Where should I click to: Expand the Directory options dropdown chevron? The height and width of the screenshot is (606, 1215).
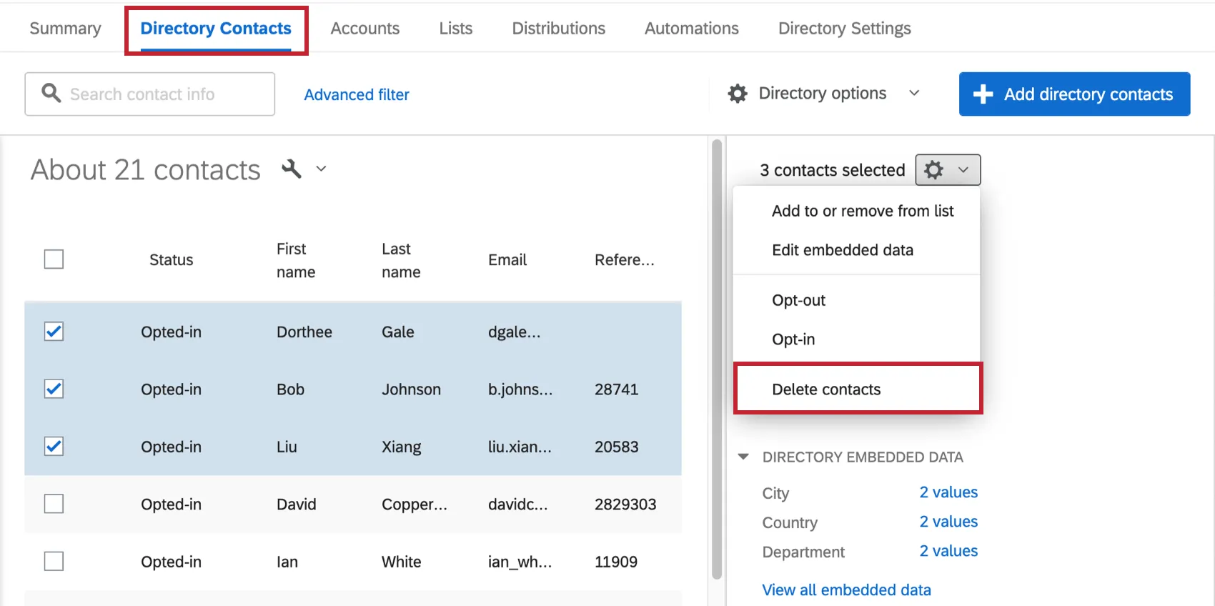913,94
